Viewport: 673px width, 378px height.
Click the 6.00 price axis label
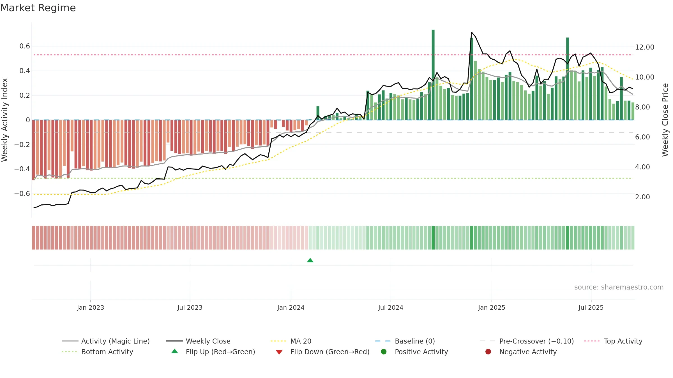(x=642, y=137)
